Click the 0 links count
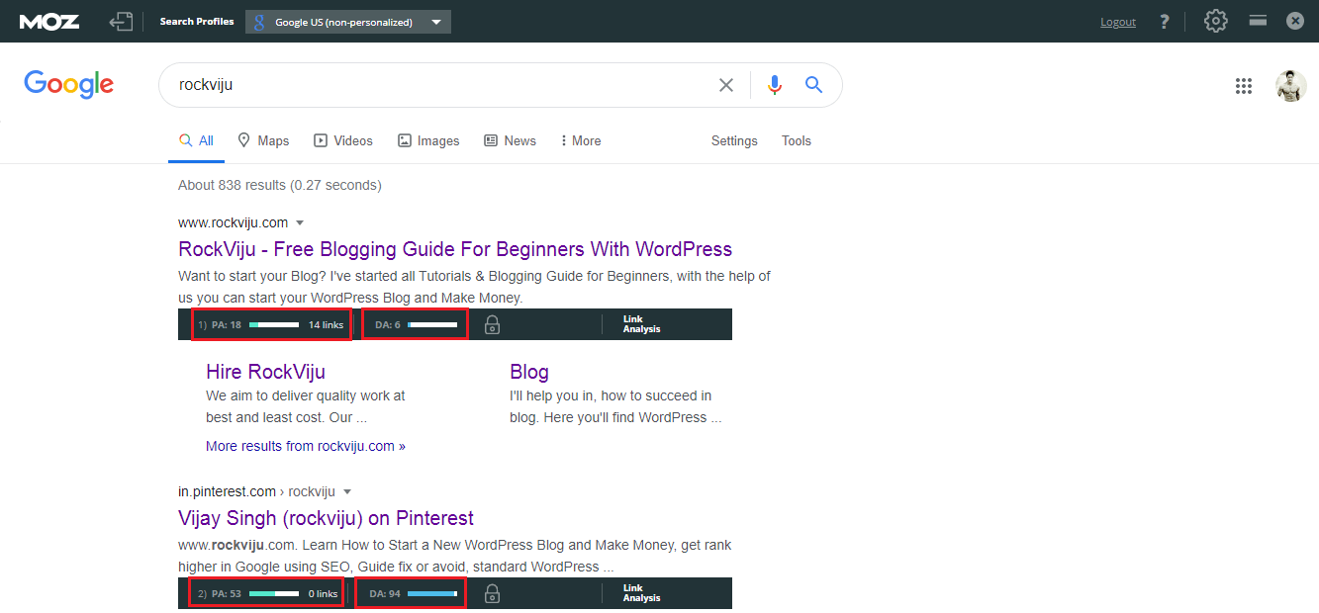The width and height of the screenshot is (1319, 613). pos(323,594)
